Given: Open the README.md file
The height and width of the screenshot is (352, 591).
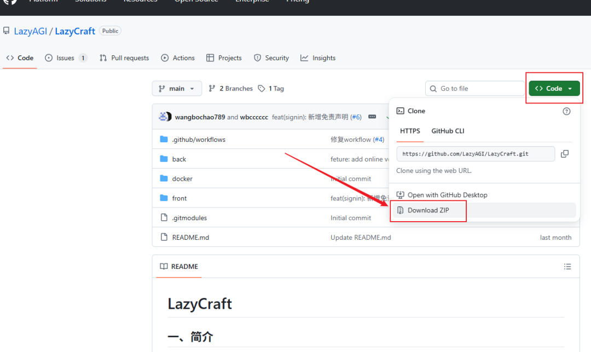Looking at the screenshot, I should [190, 238].
